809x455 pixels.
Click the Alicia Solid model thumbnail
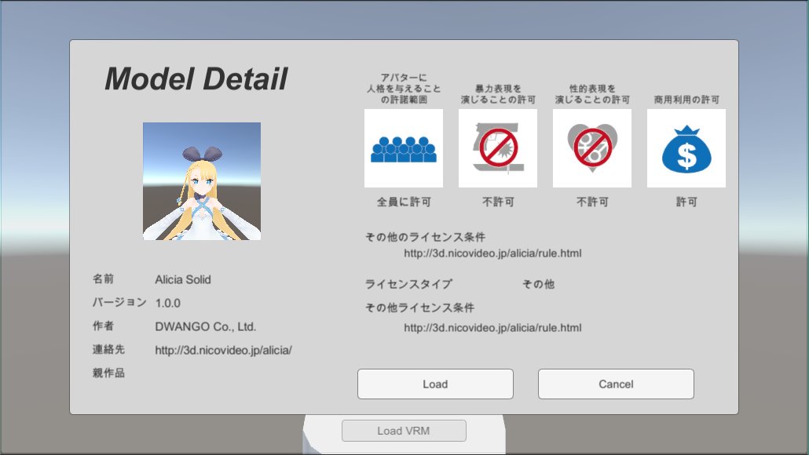[202, 181]
